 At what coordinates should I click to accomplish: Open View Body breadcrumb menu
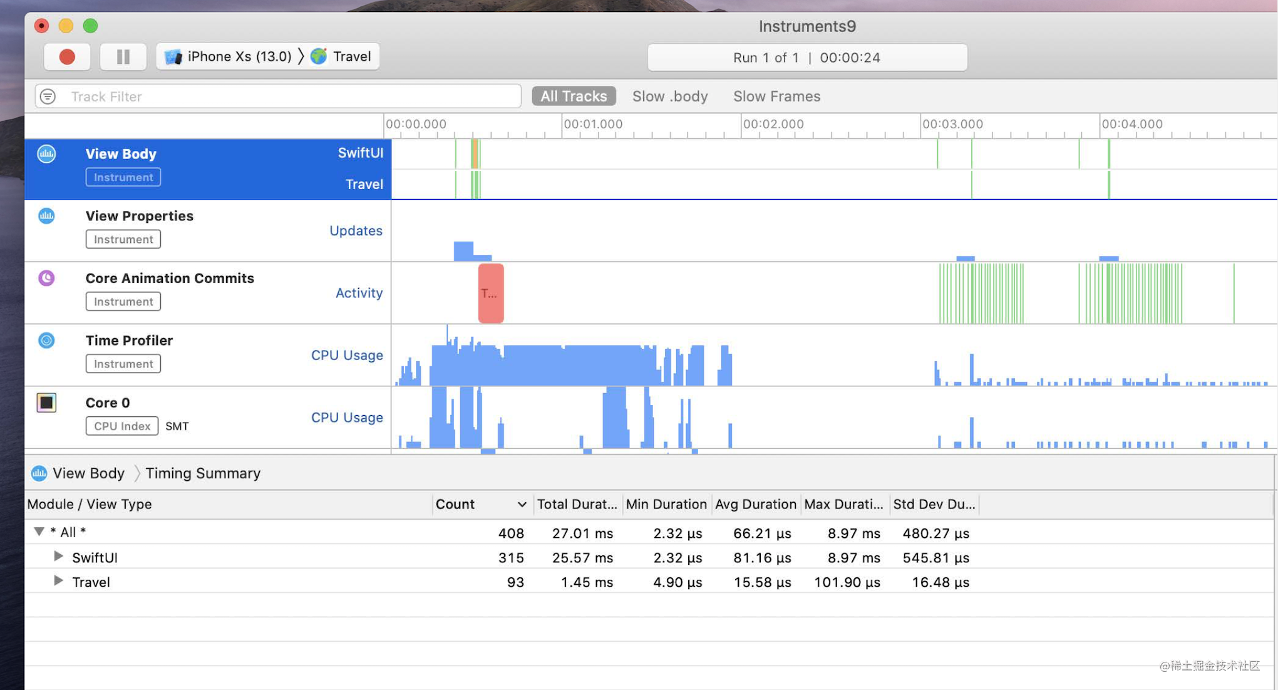pyautogui.click(x=88, y=473)
